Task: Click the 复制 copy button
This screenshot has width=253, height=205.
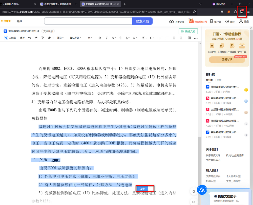Action: tap(143, 189)
